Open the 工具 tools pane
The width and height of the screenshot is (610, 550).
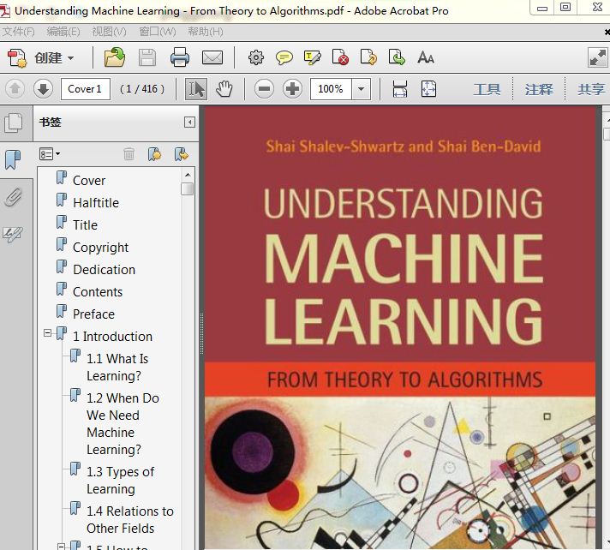click(x=487, y=89)
